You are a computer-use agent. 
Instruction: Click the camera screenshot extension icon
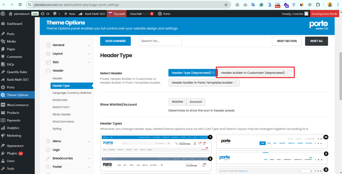pyautogui.click(x=245, y=5)
